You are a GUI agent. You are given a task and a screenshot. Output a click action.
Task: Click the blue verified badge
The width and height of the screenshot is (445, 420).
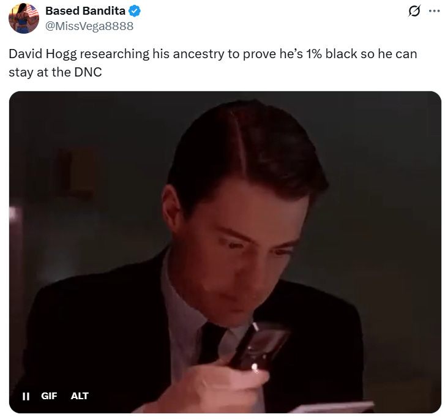coord(135,11)
